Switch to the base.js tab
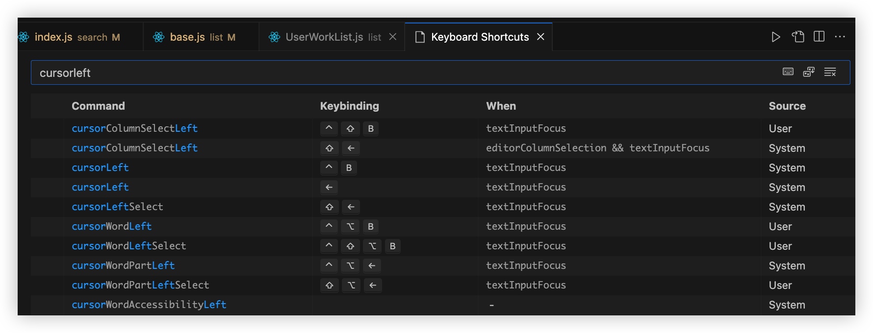 click(x=188, y=37)
